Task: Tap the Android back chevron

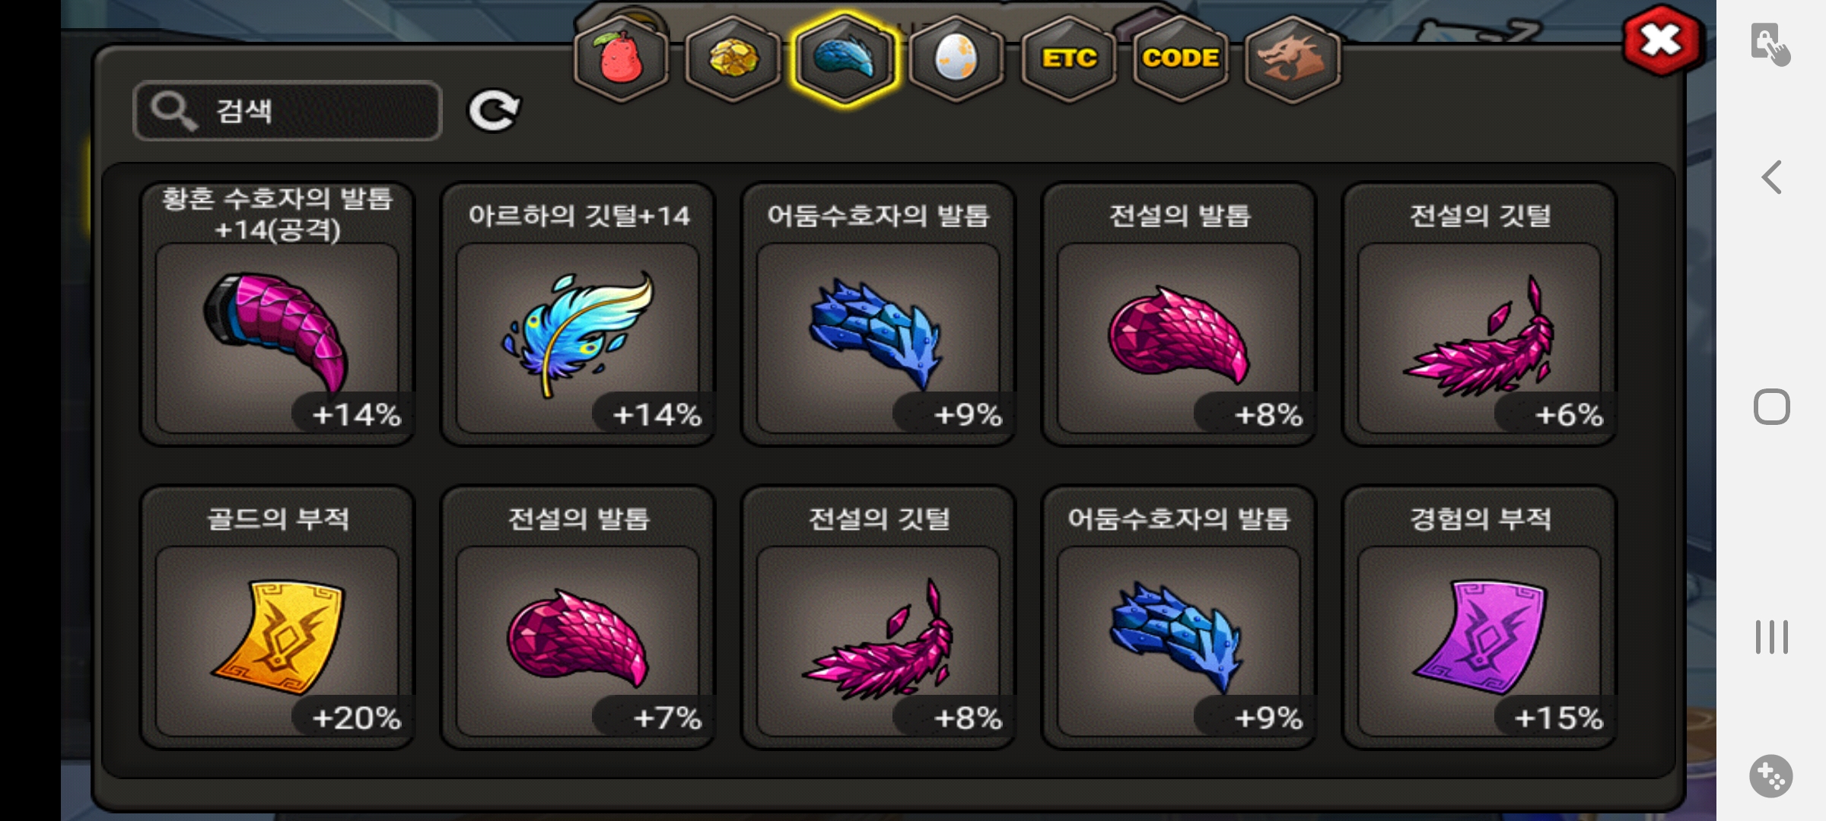Action: [x=1771, y=178]
